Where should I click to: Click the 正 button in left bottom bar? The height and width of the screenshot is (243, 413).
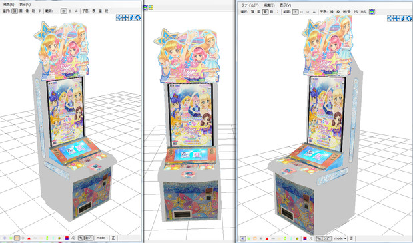[x=113, y=238]
